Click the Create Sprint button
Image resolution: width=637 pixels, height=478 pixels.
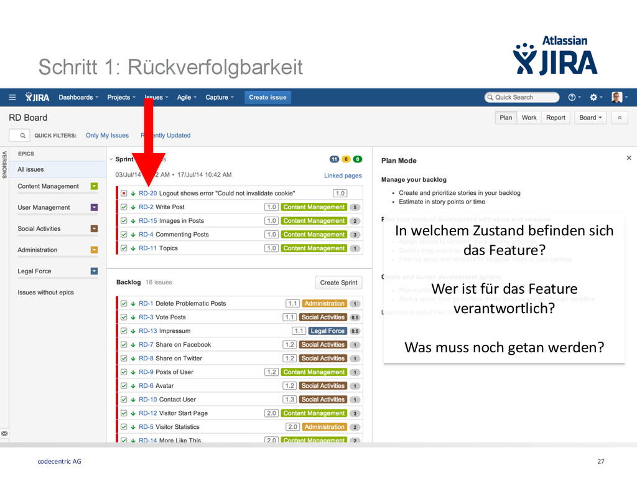(338, 283)
